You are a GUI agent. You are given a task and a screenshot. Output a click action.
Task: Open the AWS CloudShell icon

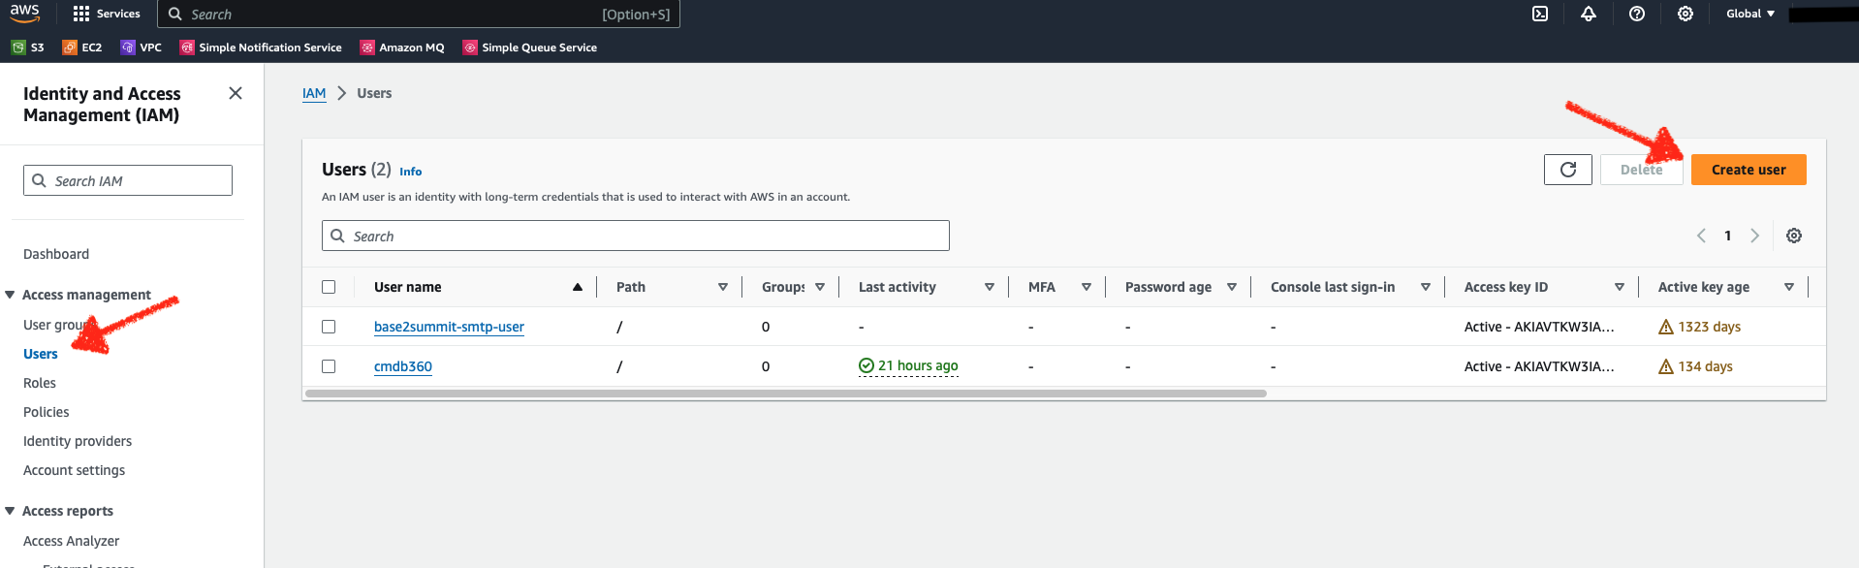pos(1540,14)
